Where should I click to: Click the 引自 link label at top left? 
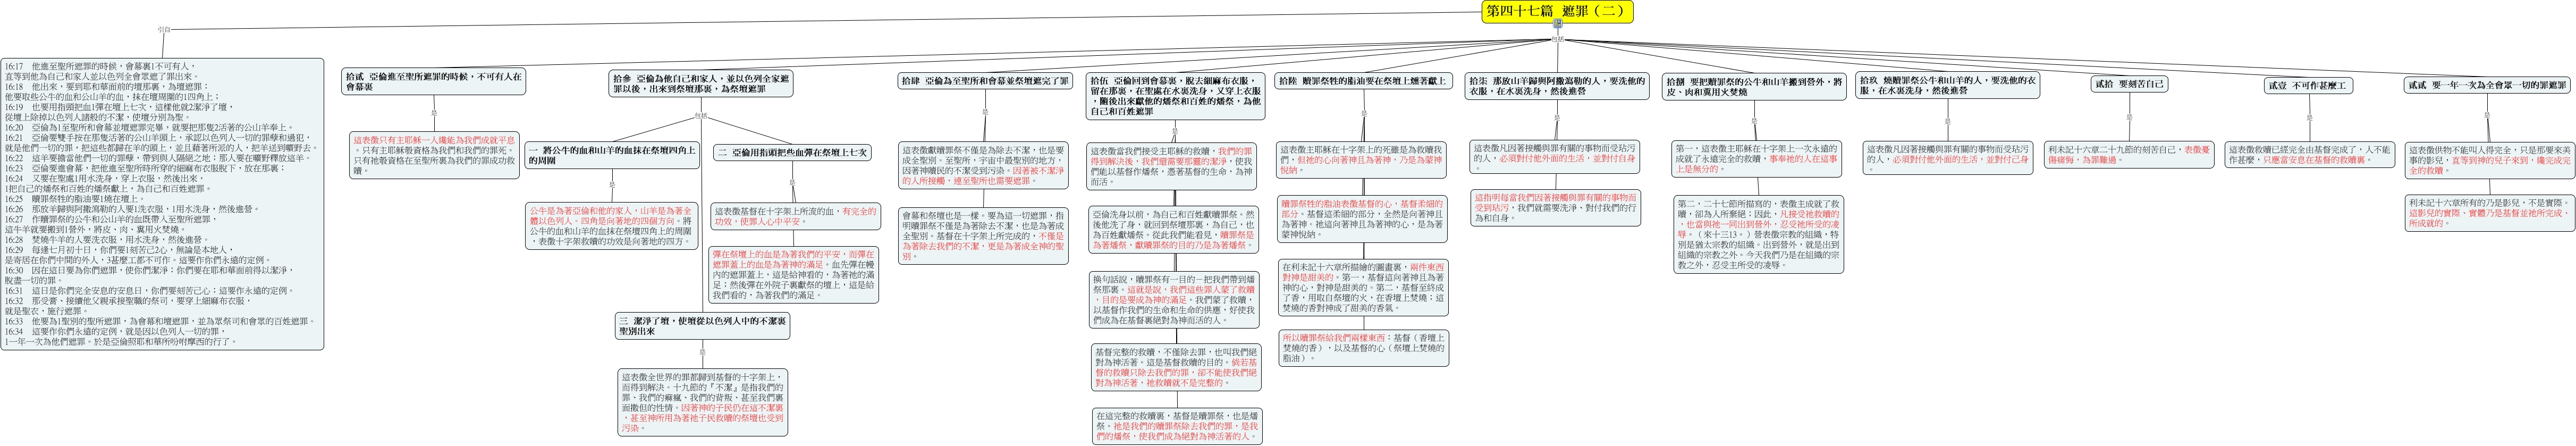(x=163, y=31)
